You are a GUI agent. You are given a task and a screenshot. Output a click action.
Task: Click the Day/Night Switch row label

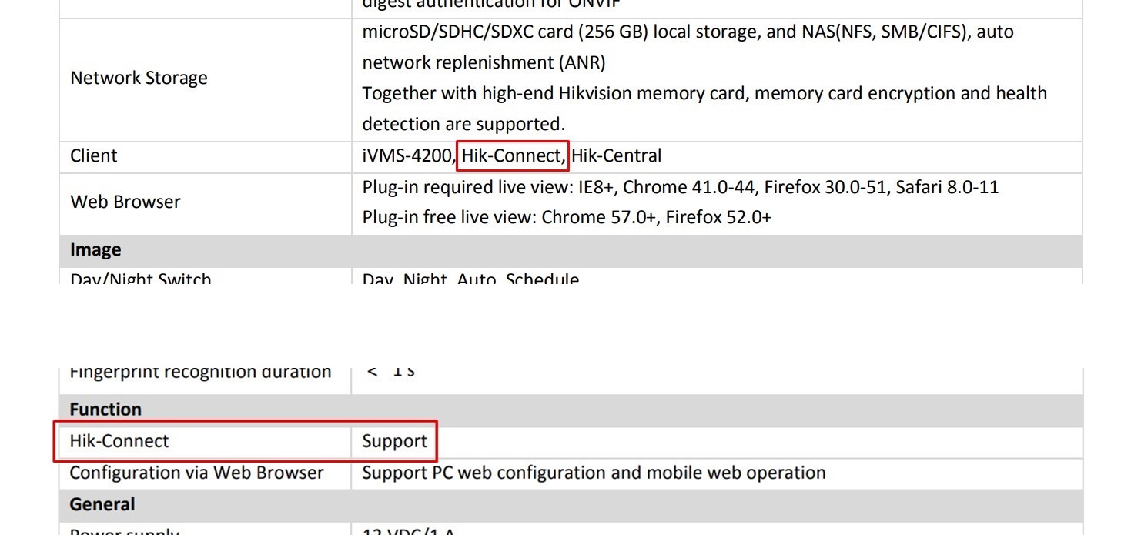point(140,279)
